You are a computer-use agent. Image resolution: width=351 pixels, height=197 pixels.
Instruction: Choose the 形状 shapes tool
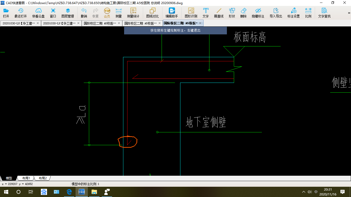tap(232, 13)
